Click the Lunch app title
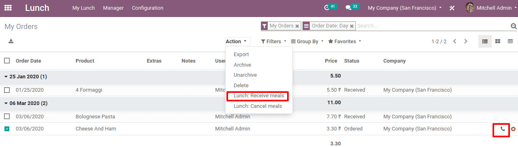 [x=37, y=8]
